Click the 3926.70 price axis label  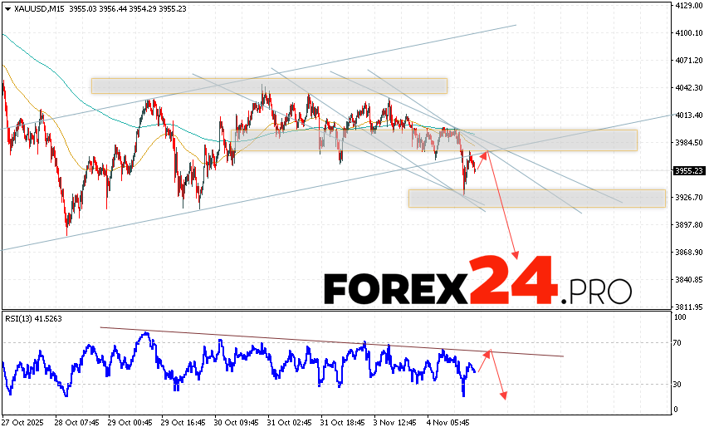pyautogui.click(x=689, y=197)
